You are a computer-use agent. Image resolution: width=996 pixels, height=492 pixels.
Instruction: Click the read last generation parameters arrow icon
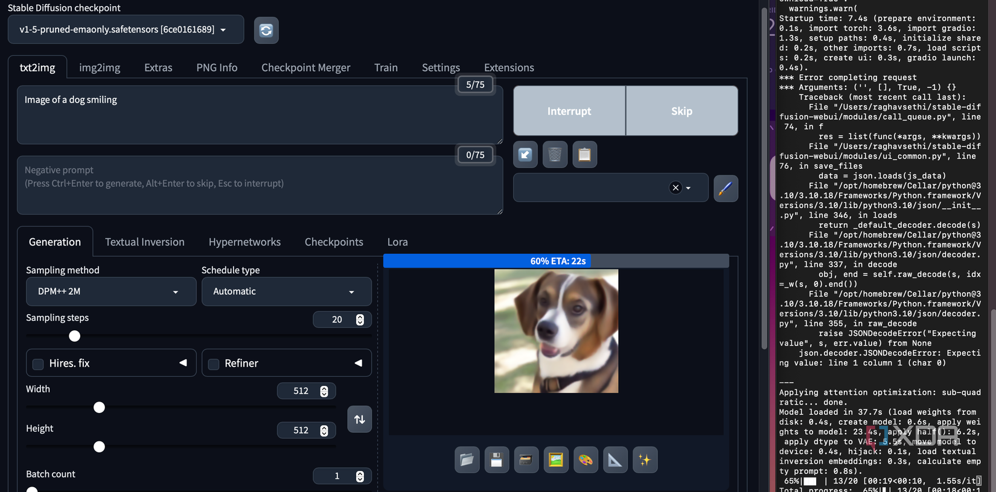525,155
